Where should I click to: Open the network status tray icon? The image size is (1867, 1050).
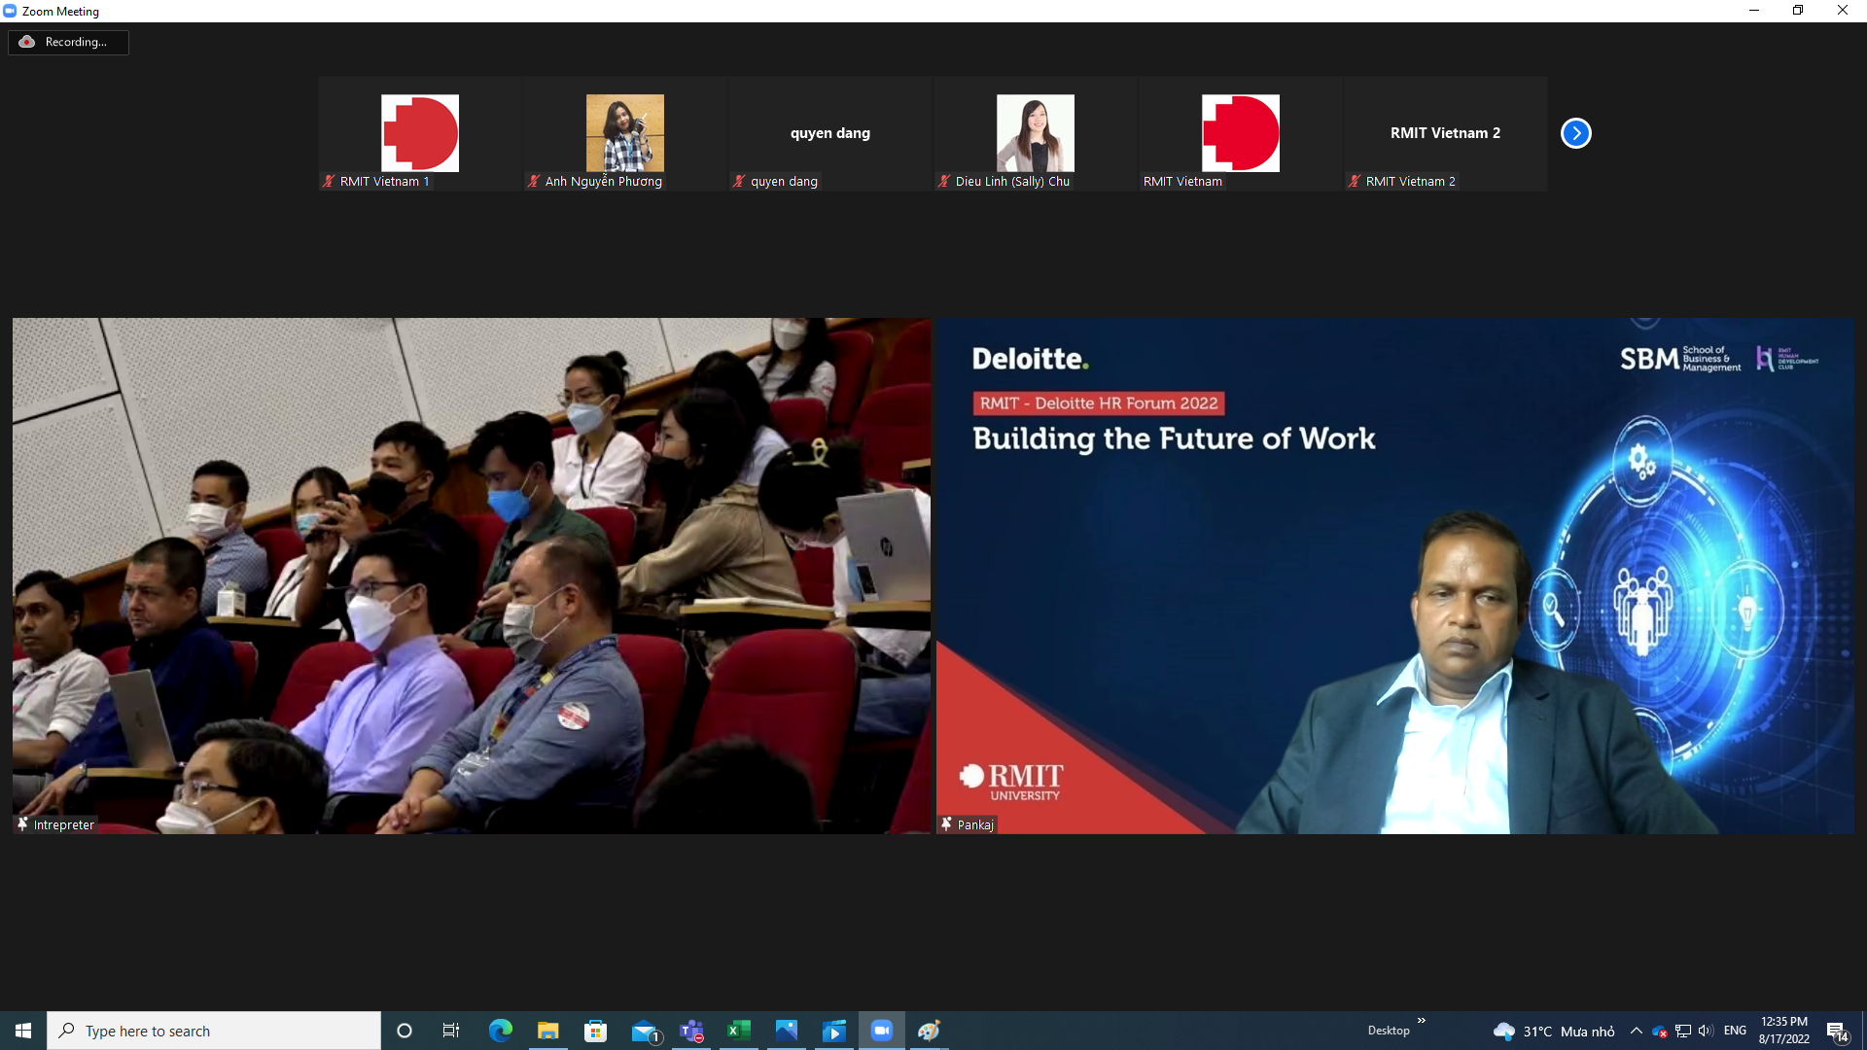click(x=1683, y=1031)
